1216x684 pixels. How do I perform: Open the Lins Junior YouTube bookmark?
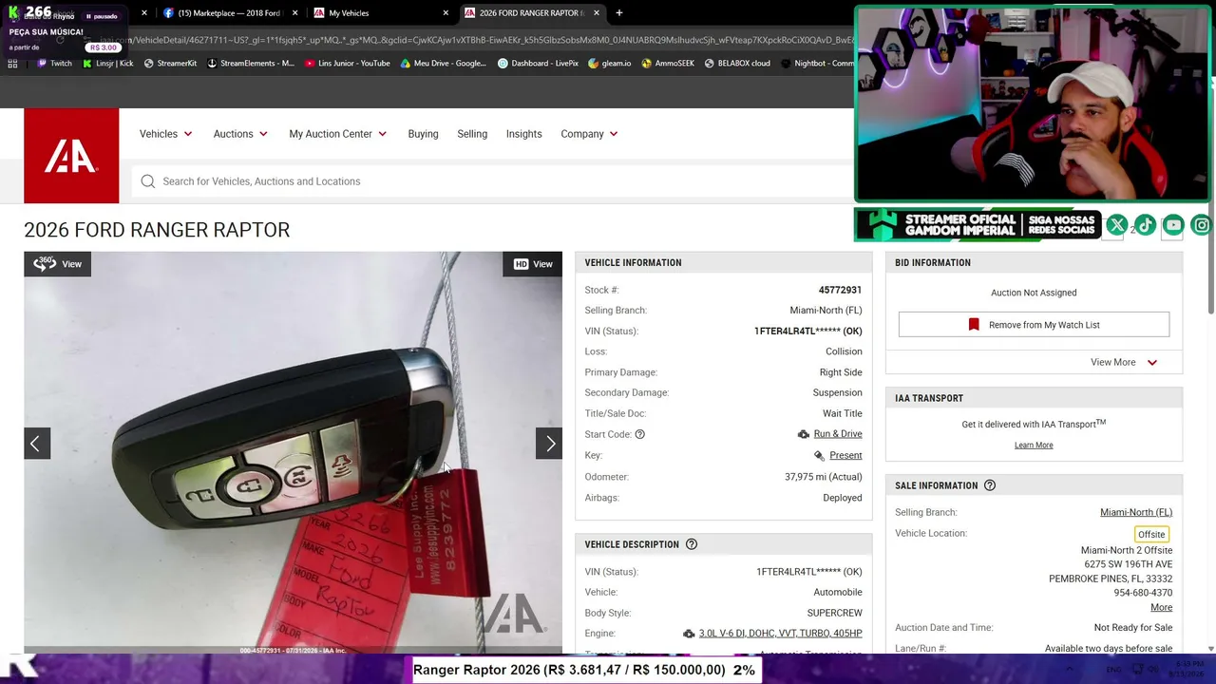click(x=348, y=64)
